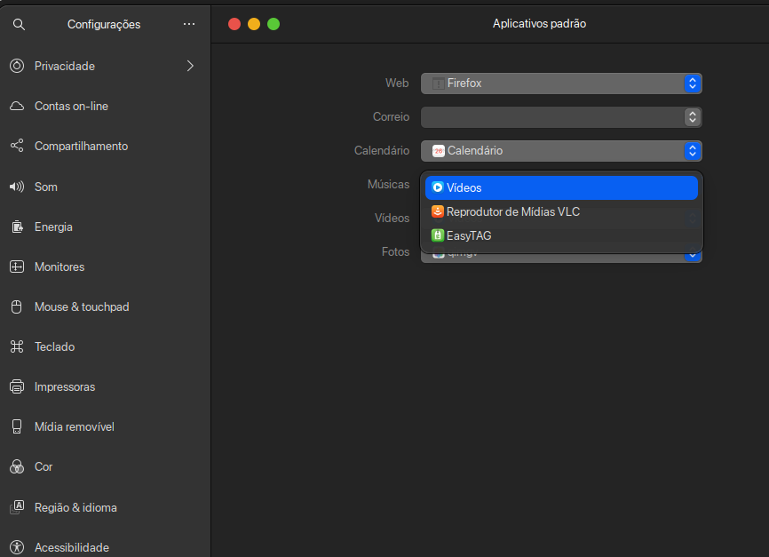Expand the Privacidade chevron arrow
769x557 pixels.
click(x=190, y=66)
